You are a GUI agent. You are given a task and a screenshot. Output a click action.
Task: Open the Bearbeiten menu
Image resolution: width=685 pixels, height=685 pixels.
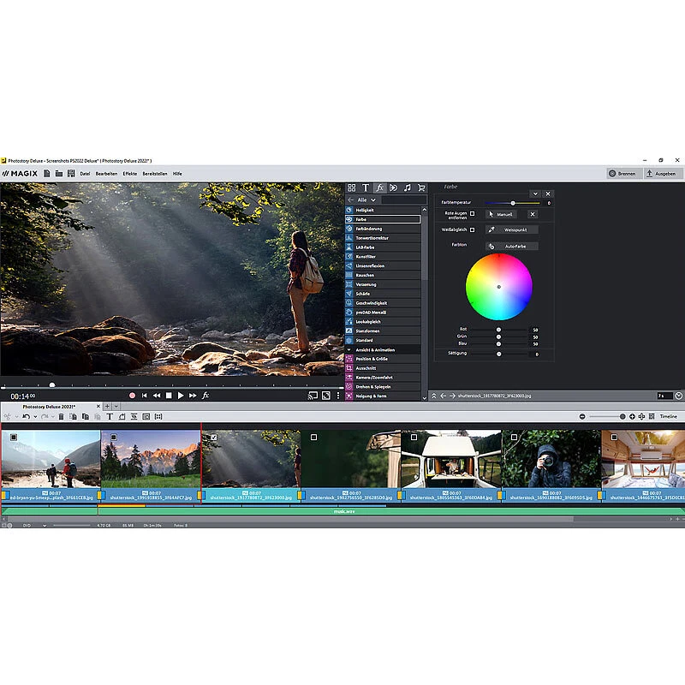point(109,172)
